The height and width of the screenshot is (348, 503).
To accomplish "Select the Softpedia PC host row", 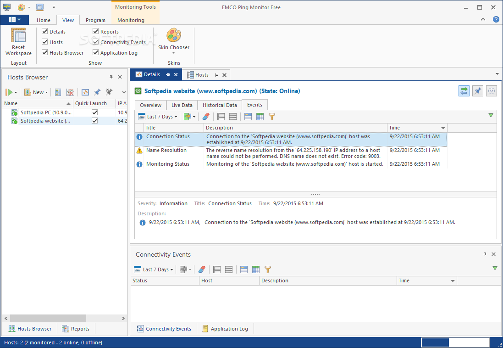I will coord(64,112).
